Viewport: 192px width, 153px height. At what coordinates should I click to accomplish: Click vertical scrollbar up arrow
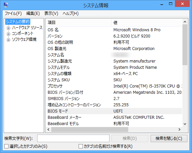(x=185, y=22)
